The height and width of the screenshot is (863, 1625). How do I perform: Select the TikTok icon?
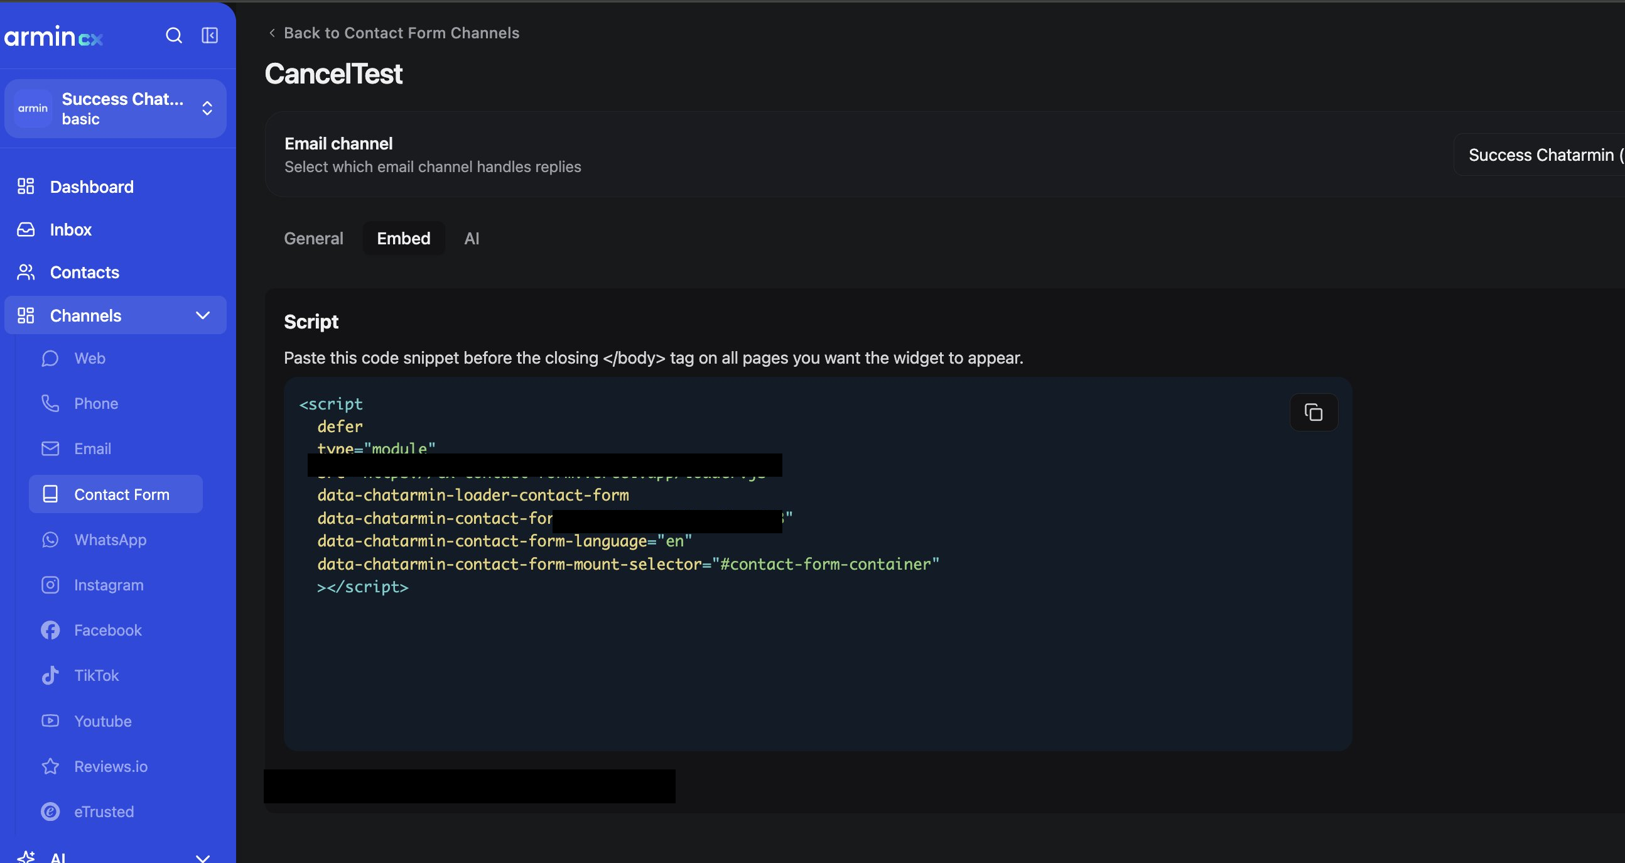[x=50, y=675]
